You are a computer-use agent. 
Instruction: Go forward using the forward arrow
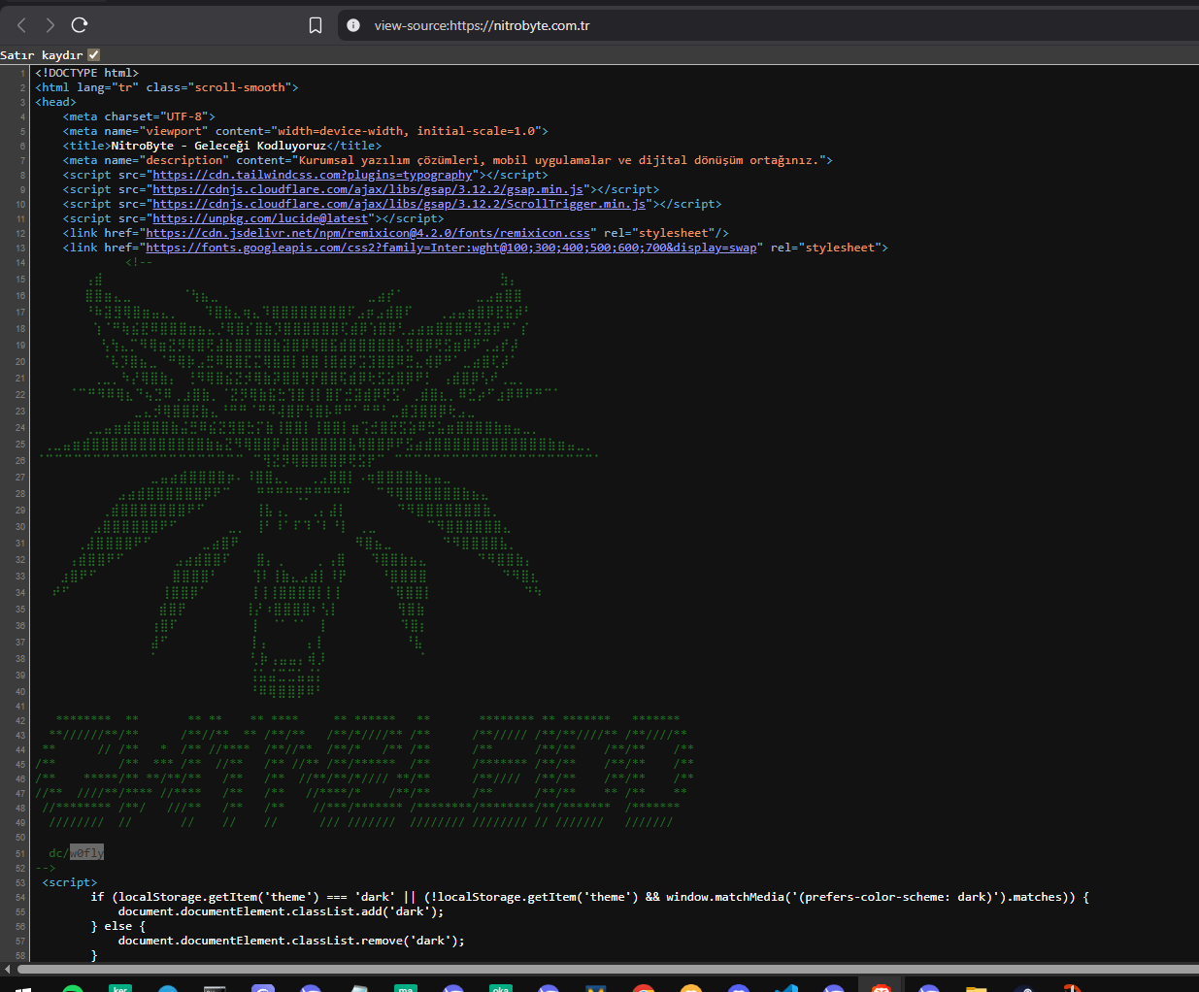[50, 25]
